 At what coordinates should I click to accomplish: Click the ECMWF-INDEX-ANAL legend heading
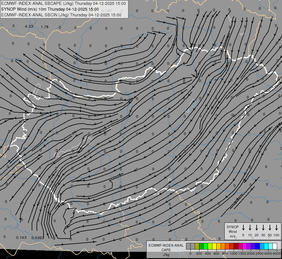pos(166,245)
